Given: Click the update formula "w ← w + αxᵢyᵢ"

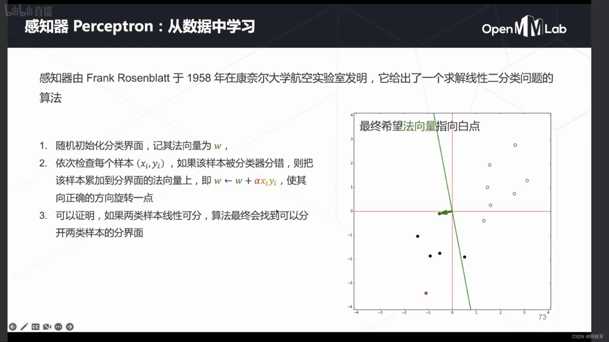Looking at the screenshot, I should click(x=245, y=181).
